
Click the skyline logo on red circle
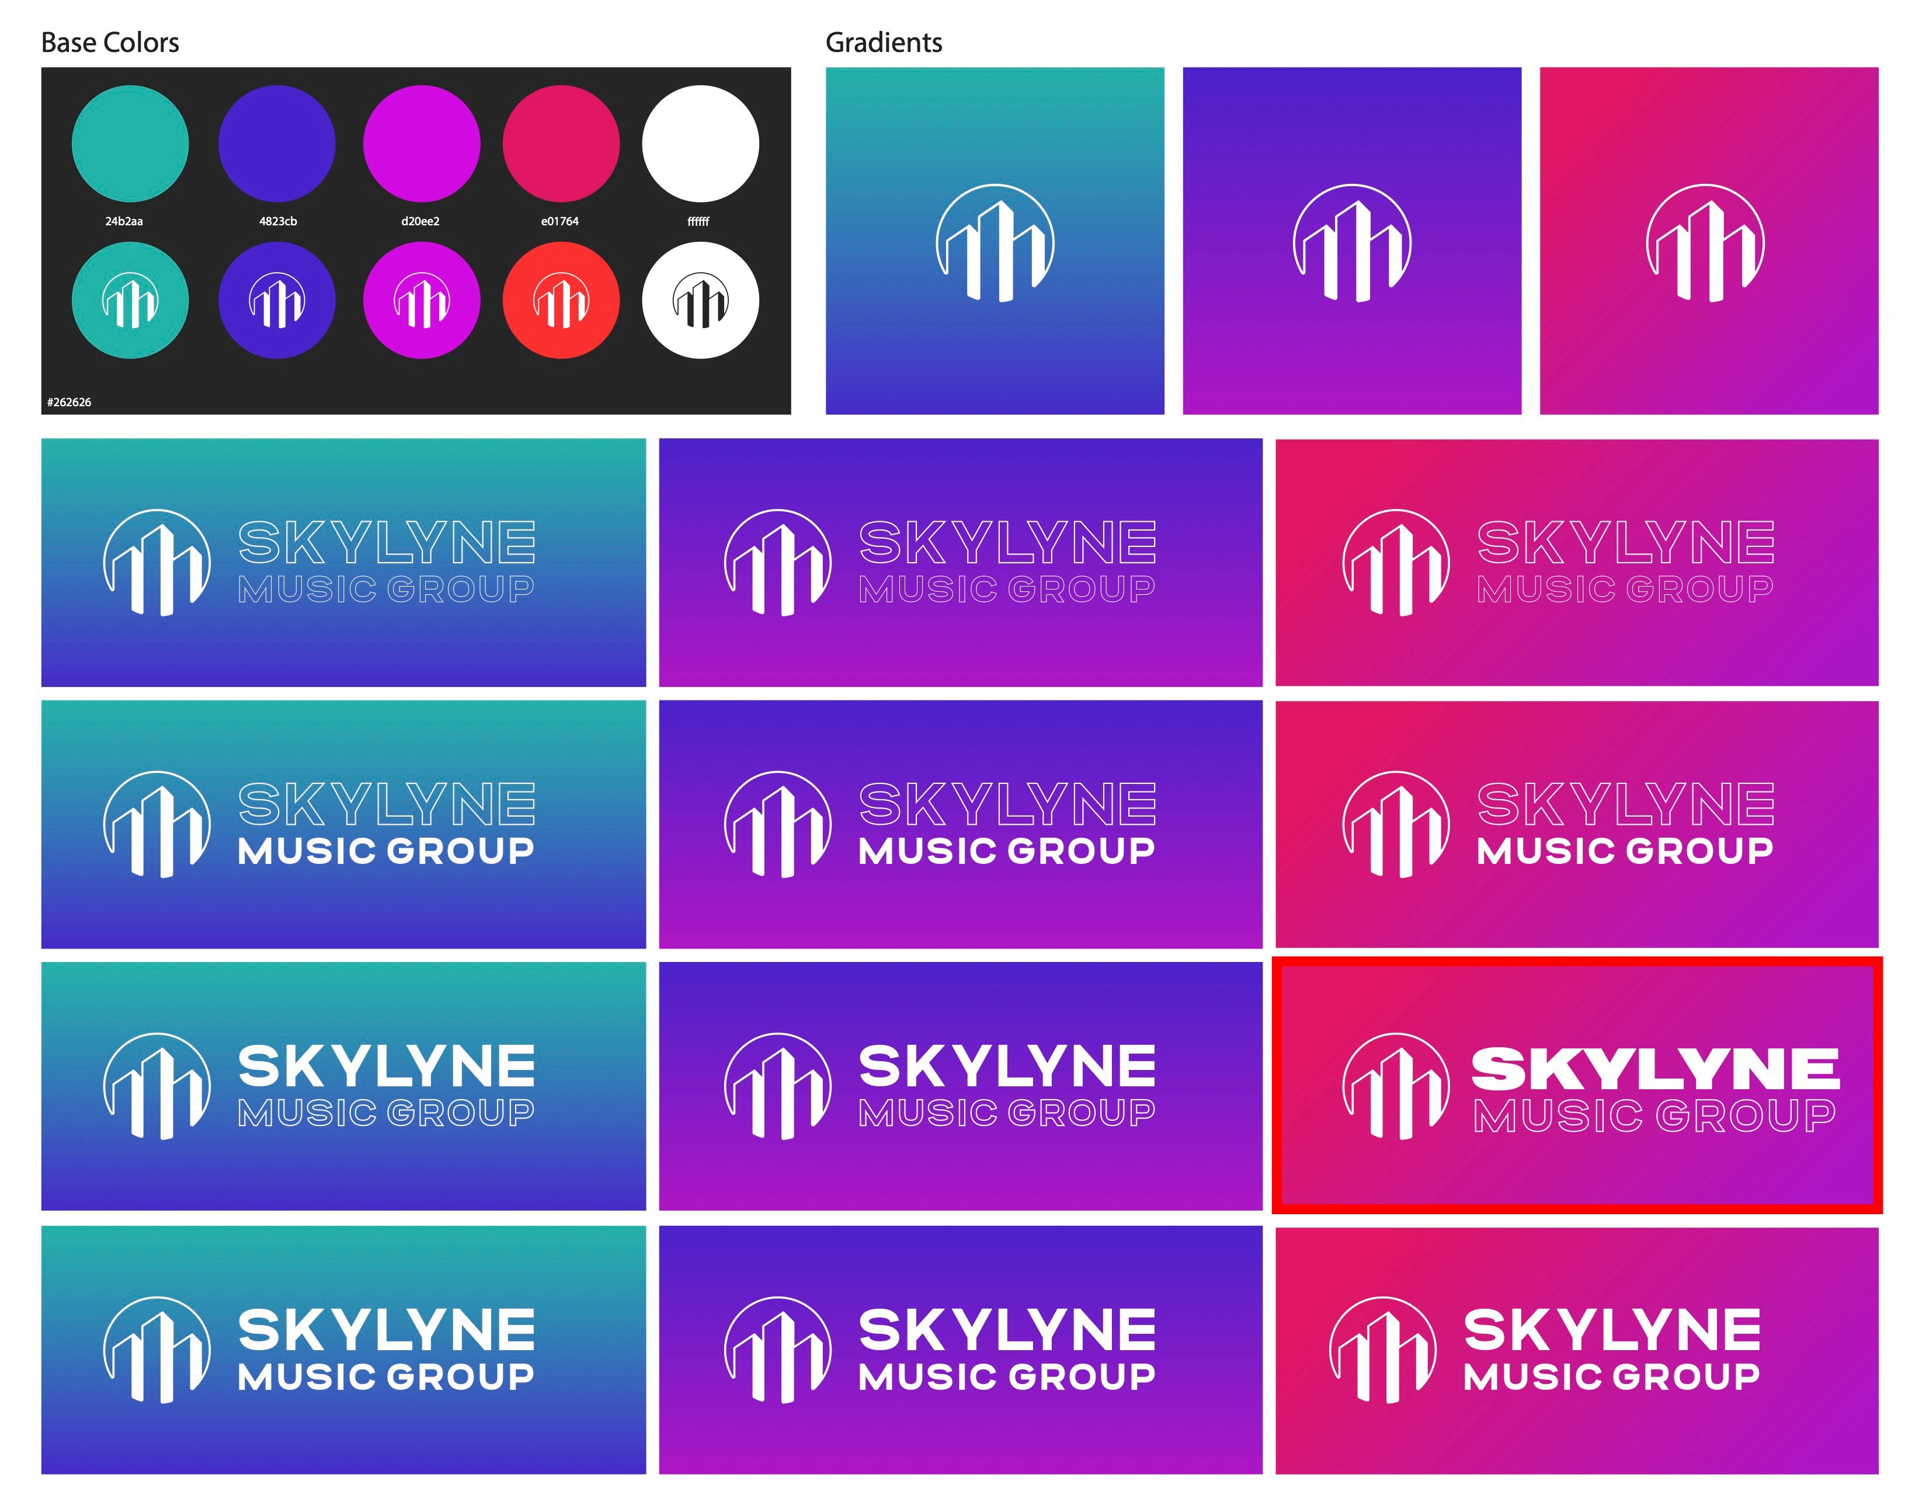click(x=561, y=301)
